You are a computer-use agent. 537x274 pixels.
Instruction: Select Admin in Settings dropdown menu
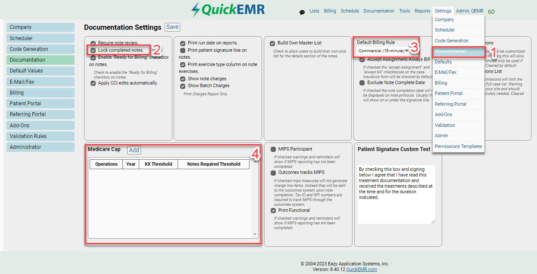tap(459, 135)
